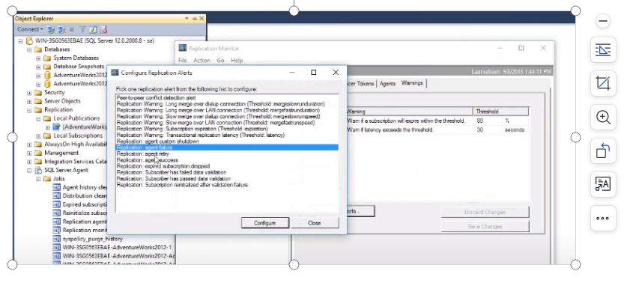Image resolution: width=624 pixels, height=283 pixels.
Task: Collapse the Local Publications node
Action: click(x=38, y=118)
